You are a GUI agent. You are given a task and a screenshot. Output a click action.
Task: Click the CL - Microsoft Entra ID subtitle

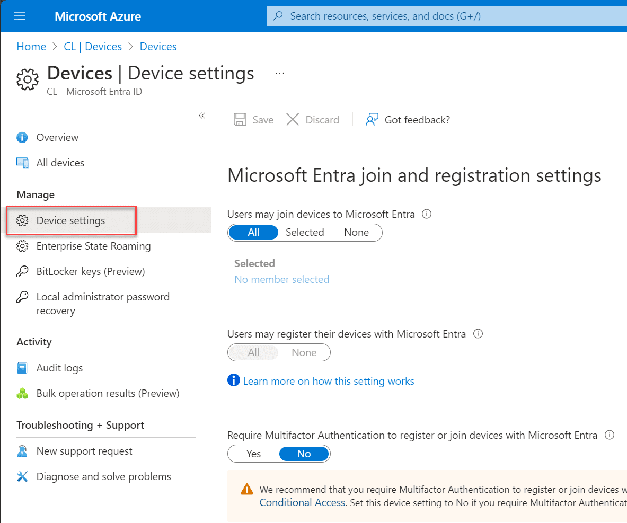(94, 92)
